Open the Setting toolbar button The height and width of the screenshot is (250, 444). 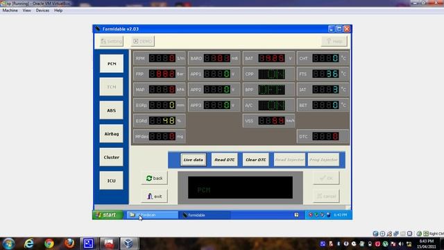pos(111,42)
